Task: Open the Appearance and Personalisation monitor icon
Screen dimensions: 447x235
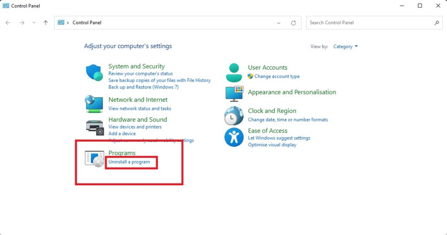Action: (x=235, y=93)
